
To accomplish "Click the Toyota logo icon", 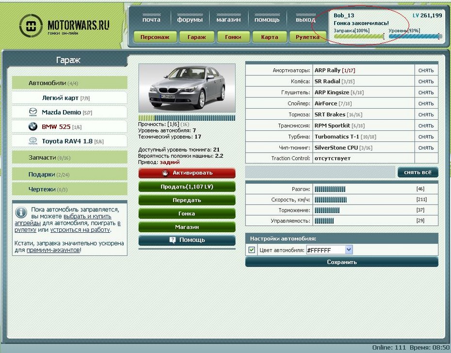I will coord(33,141).
